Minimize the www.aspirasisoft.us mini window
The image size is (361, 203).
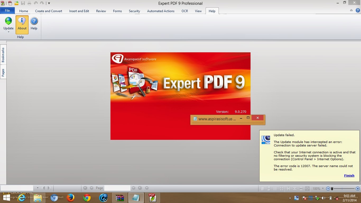(x=241, y=119)
